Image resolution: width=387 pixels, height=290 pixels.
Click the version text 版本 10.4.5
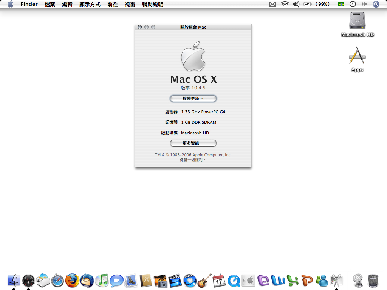click(193, 88)
